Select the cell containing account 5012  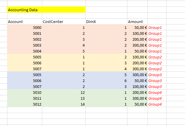click(25, 104)
